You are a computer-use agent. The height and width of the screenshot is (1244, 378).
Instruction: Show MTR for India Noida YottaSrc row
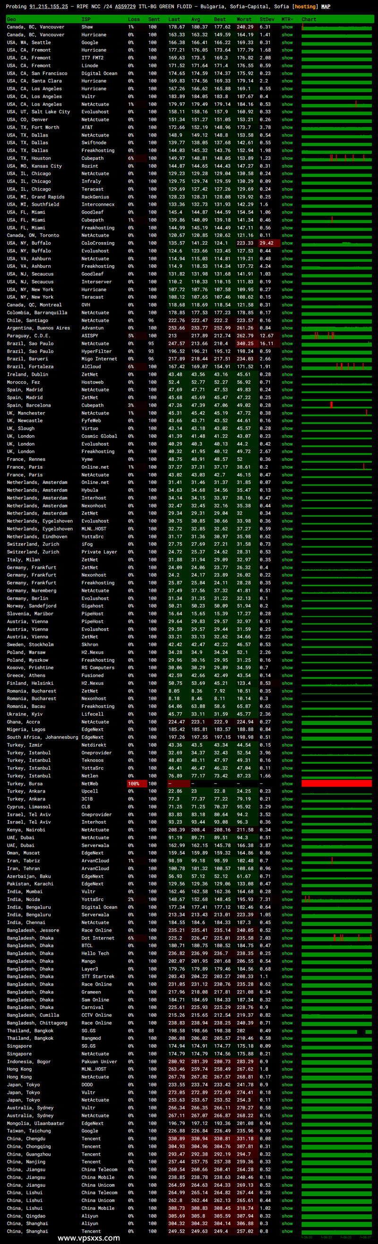[x=287, y=899]
